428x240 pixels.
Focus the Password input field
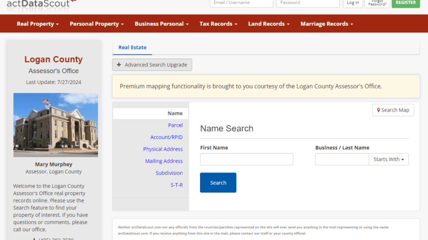308,3
